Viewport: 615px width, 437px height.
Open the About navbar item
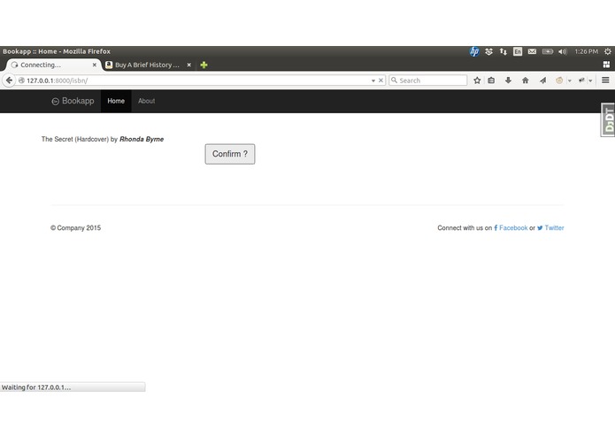pos(146,101)
